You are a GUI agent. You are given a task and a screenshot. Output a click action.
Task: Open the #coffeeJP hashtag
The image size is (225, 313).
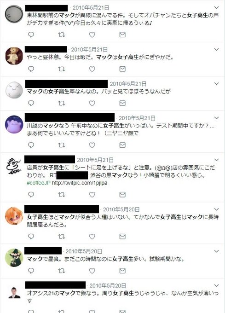39,183
